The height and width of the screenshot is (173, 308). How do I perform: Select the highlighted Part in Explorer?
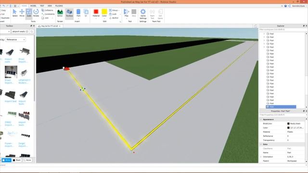281,107
